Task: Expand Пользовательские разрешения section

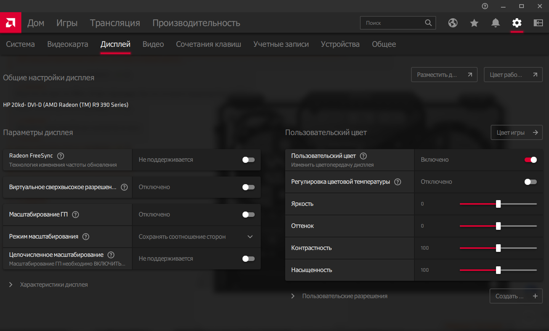Action: [x=339, y=296]
